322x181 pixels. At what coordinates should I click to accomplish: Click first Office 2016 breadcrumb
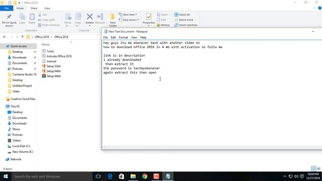tap(42, 37)
